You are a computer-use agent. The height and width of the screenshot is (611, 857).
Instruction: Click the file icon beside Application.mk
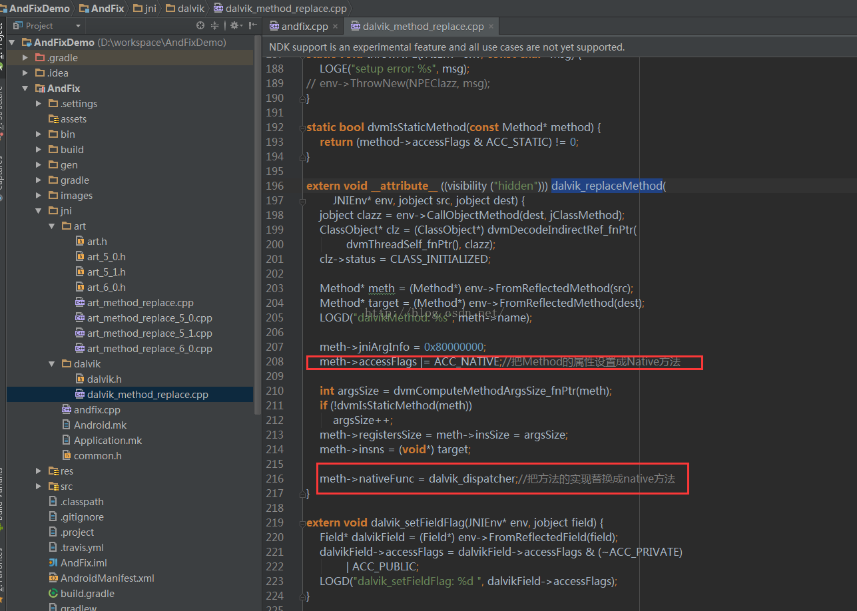(x=67, y=441)
